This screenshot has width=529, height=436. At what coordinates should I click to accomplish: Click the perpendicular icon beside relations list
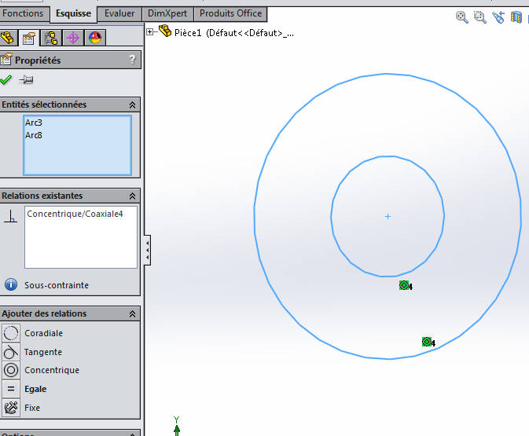pos(10,216)
